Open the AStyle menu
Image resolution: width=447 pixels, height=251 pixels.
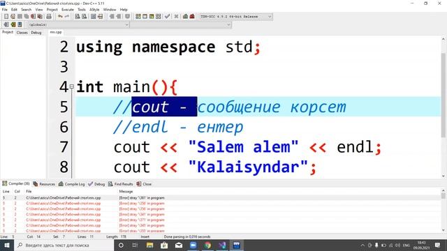94,9
